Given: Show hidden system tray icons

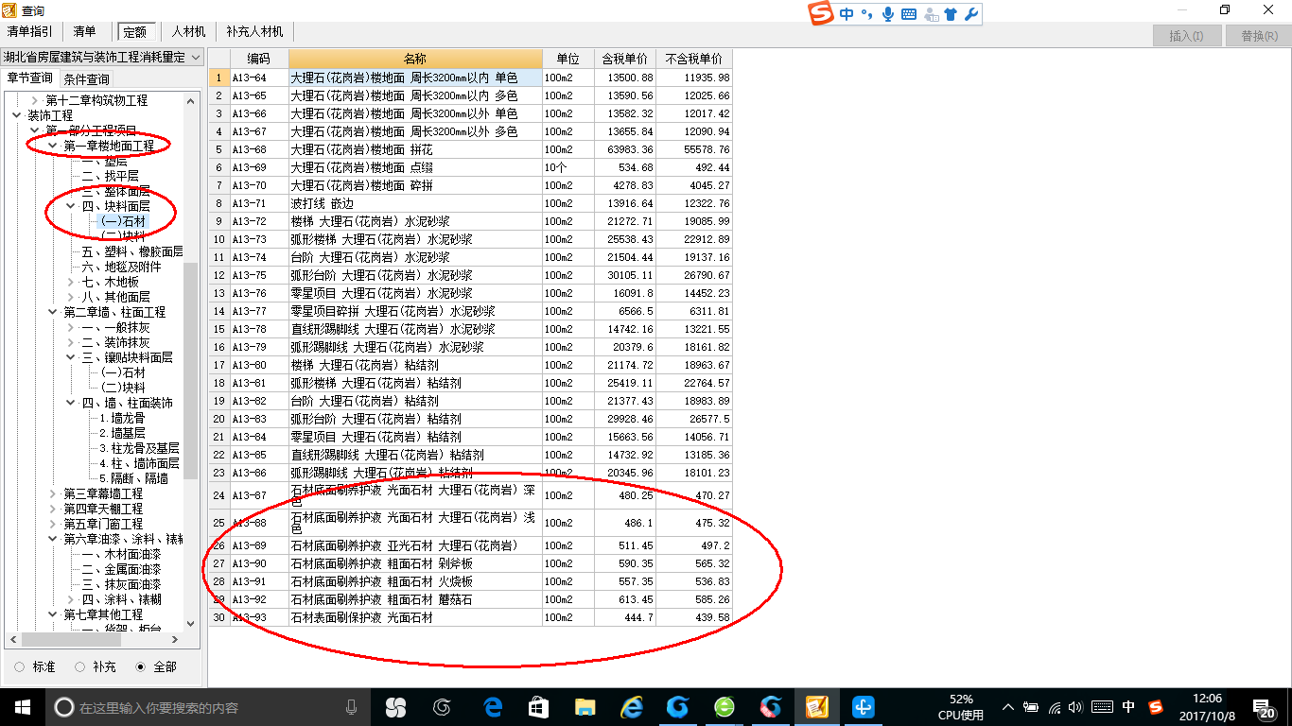Looking at the screenshot, I should tap(1008, 707).
